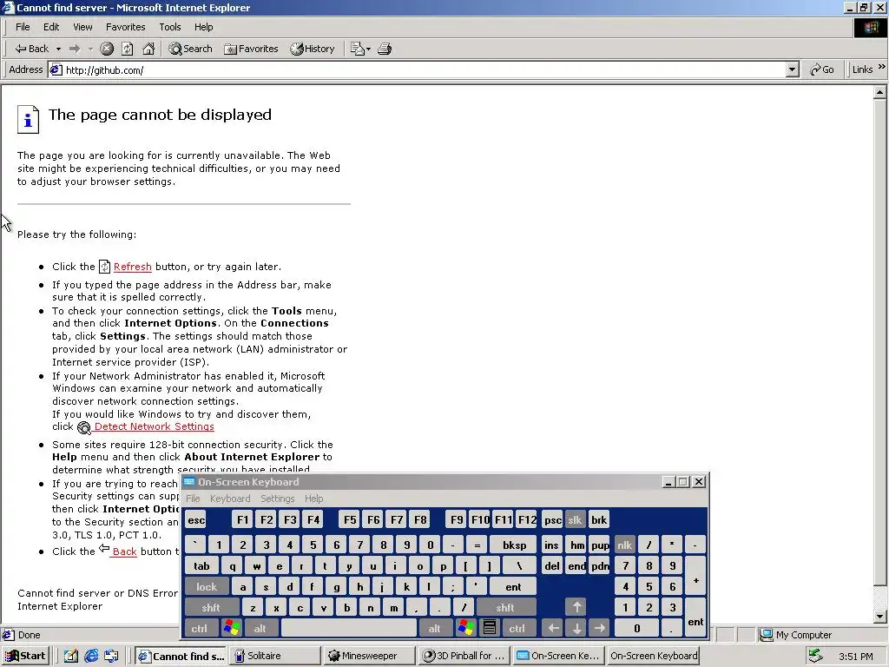Click the Back link in the page
Viewport: 889px width, 667px height.
tap(124, 551)
